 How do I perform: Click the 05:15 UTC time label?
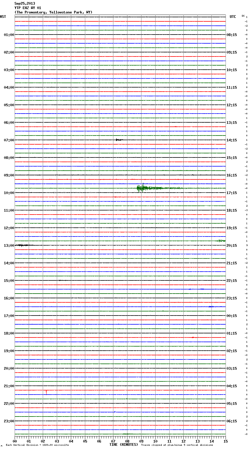click(x=232, y=404)
